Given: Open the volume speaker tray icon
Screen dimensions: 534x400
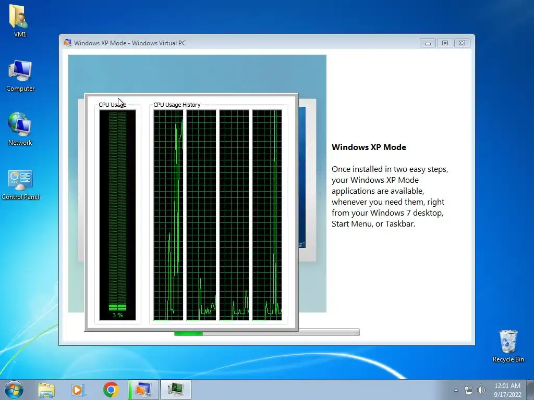Looking at the screenshot, I should [x=481, y=390].
